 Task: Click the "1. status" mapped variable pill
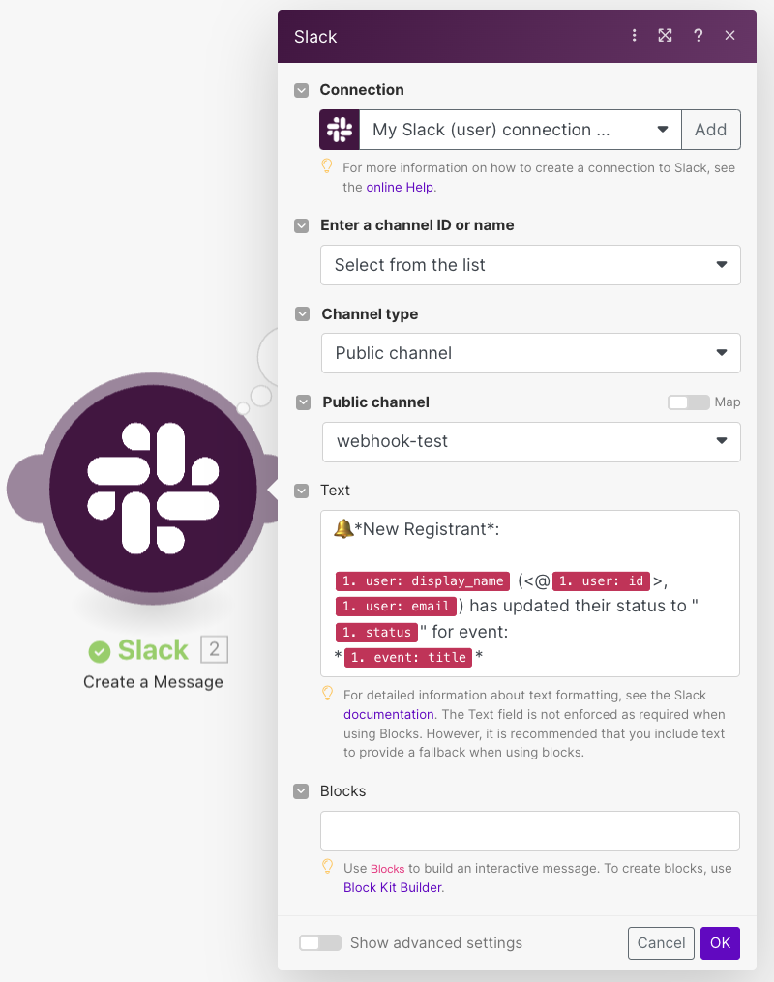(376, 632)
